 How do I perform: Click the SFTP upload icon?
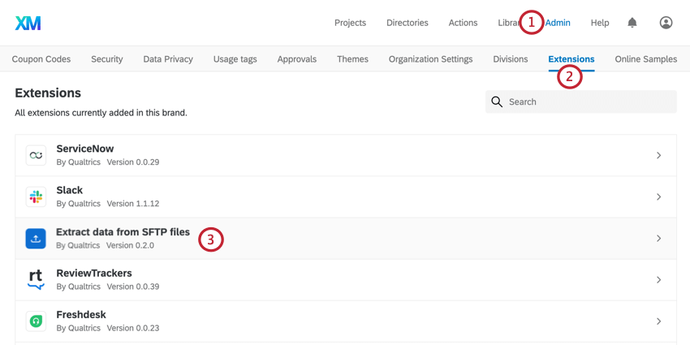[36, 238]
